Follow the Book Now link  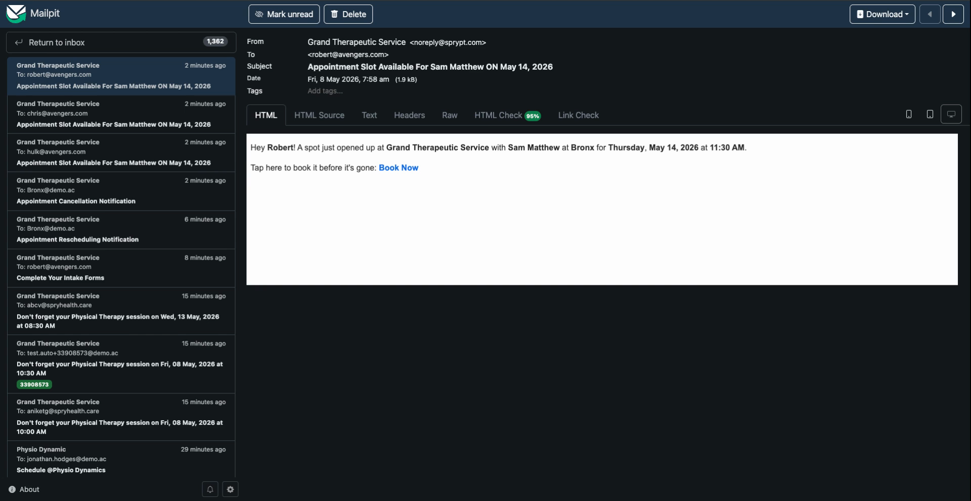coord(399,168)
